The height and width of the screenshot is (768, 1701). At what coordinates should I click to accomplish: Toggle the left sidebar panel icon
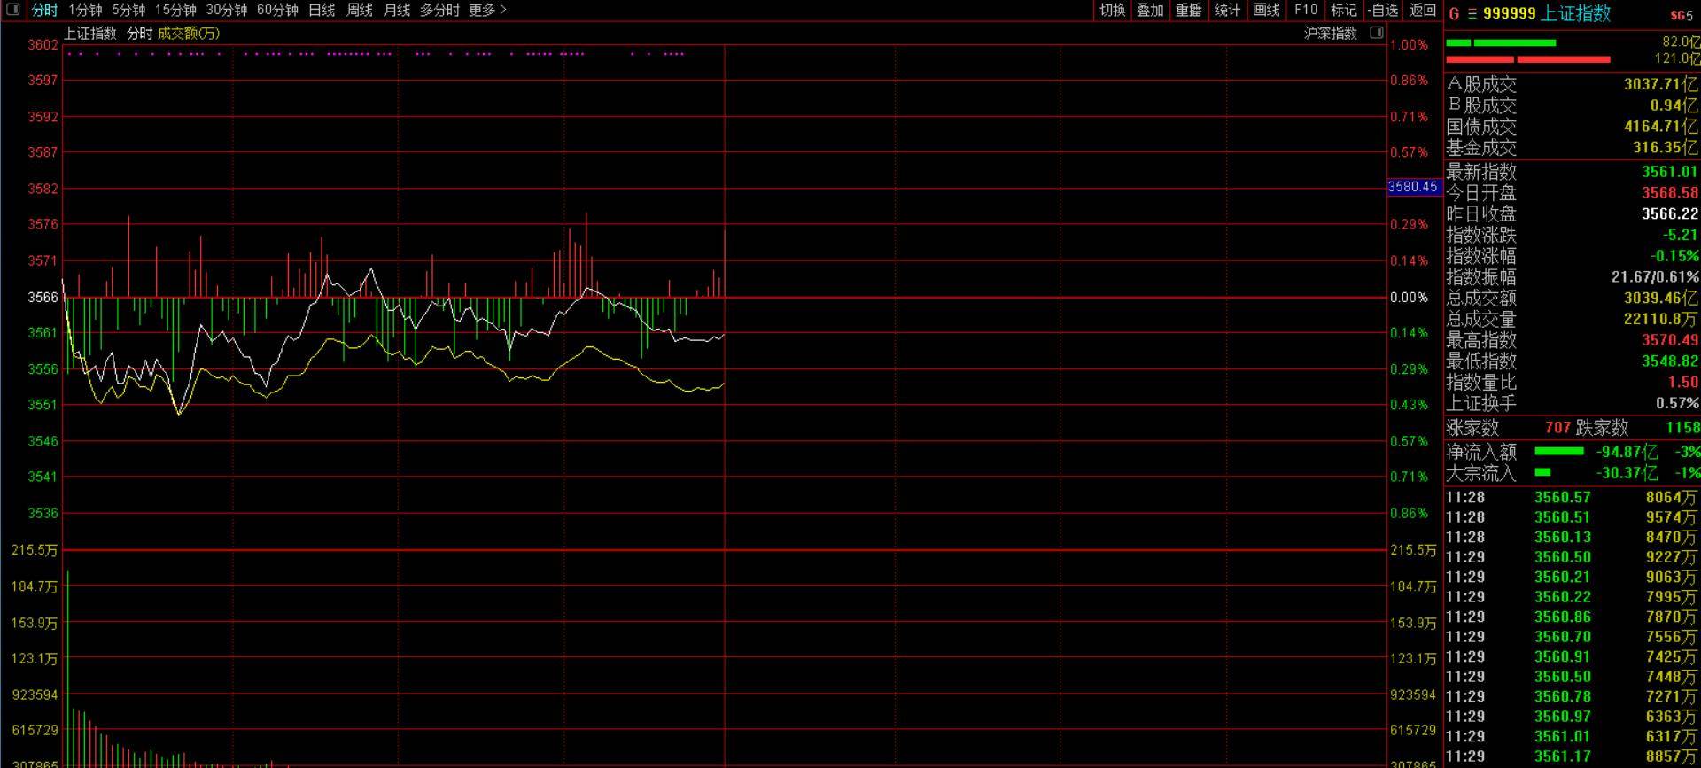pos(12,10)
